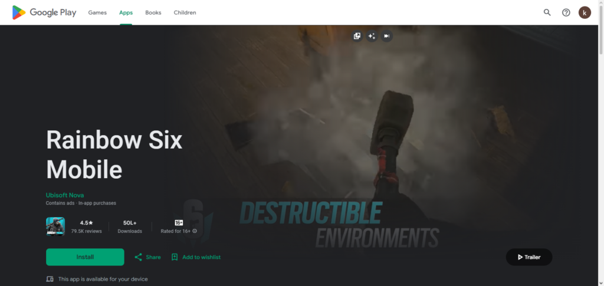Click the 79.5K reviews text
Screen dimensions: 604x286
tap(87, 231)
